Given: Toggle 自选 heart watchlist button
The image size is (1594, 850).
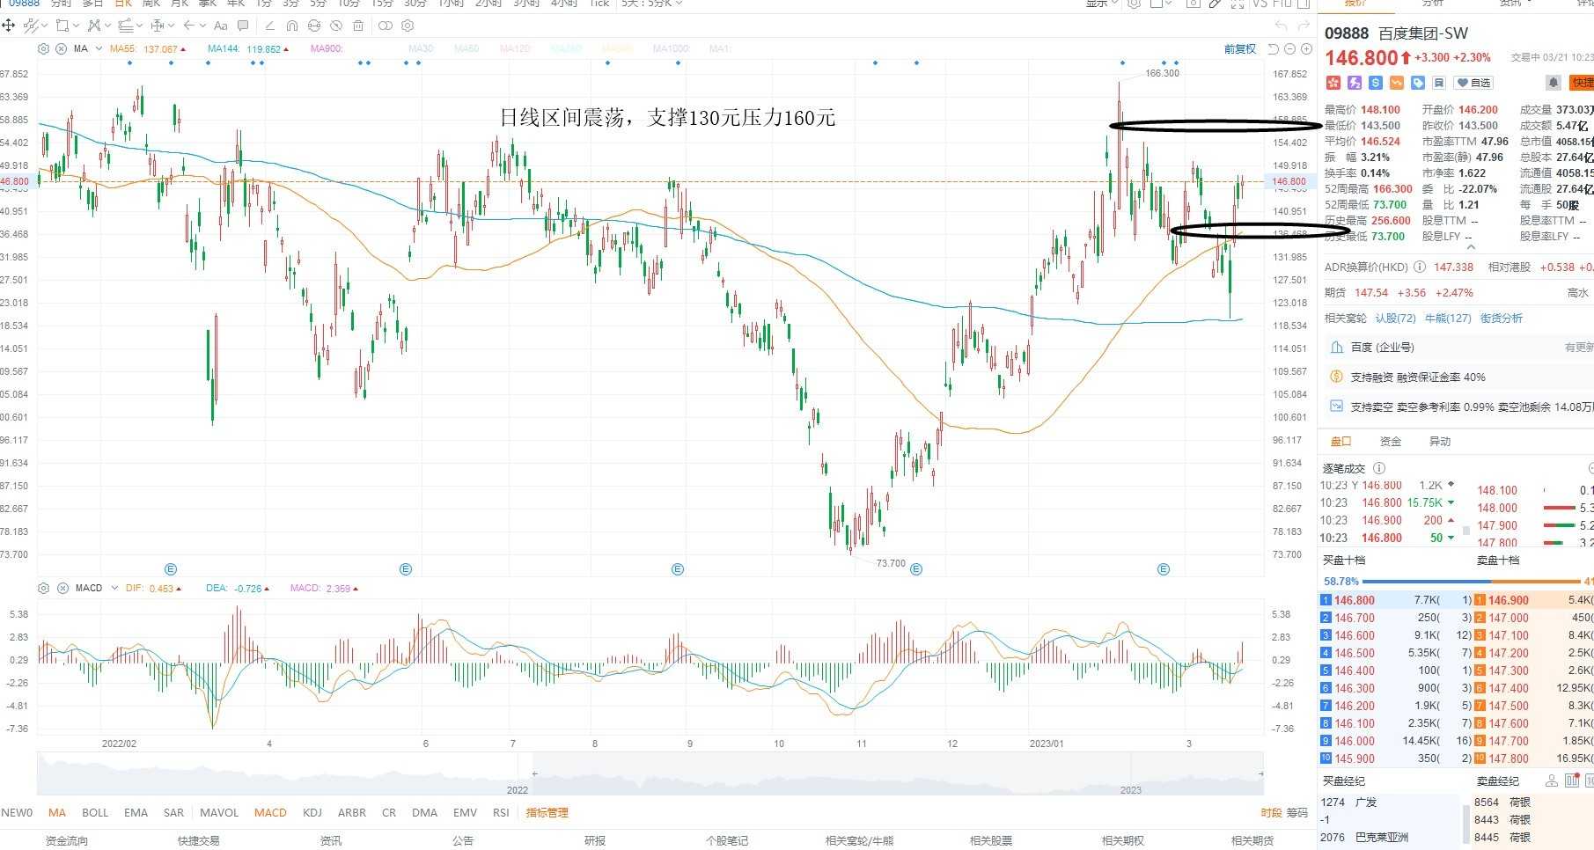Looking at the screenshot, I should tap(1473, 83).
